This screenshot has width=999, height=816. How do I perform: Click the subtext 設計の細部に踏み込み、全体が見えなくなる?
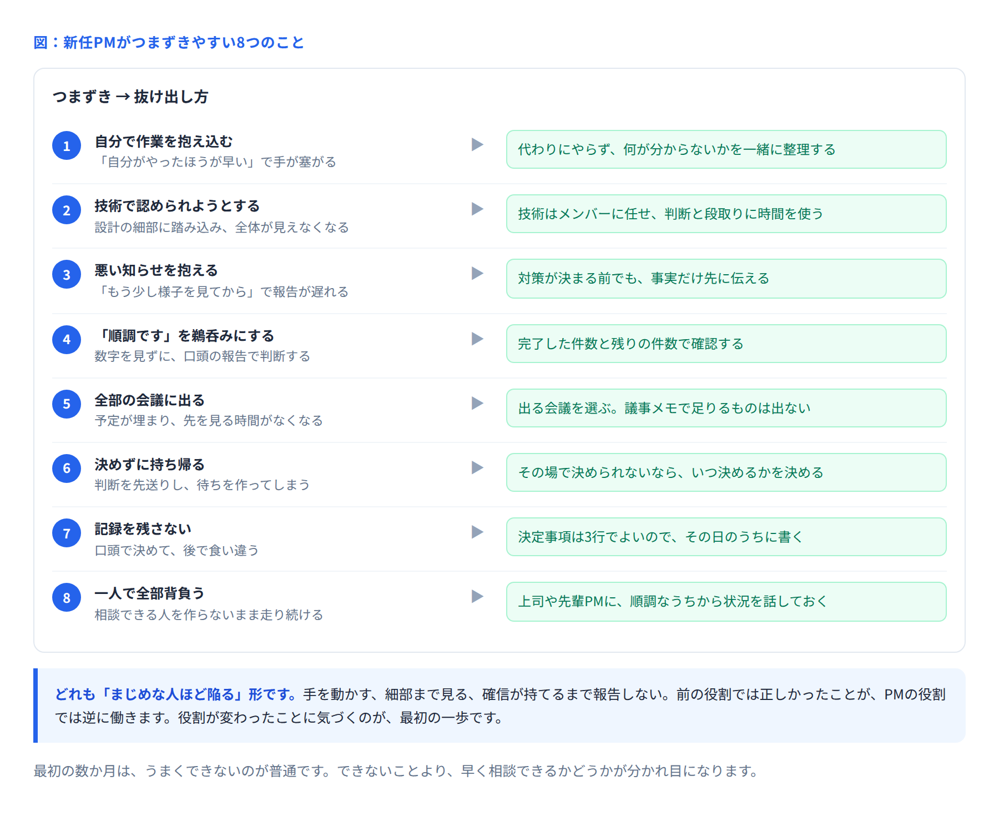point(222,228)
